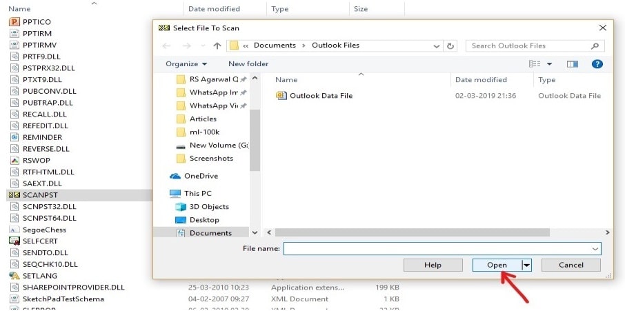Toggle the preview pane icon
This screenshot has width=625, height=311.
coord(572,63)
